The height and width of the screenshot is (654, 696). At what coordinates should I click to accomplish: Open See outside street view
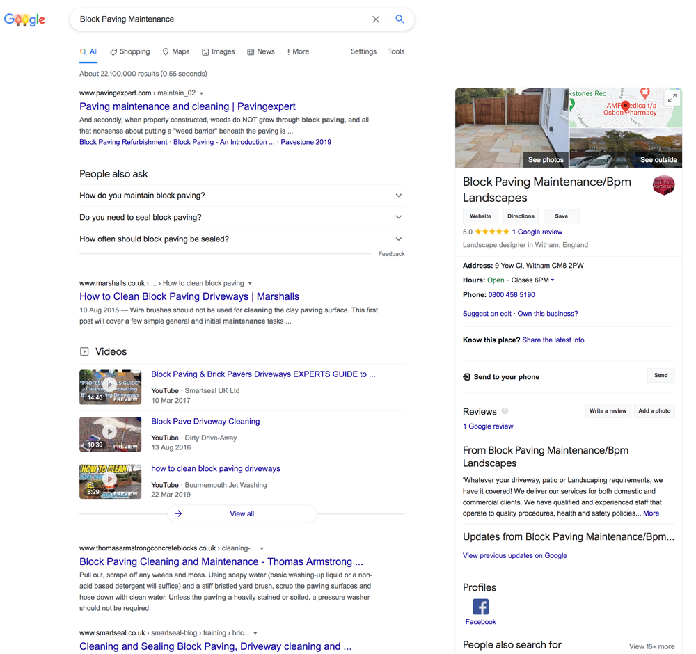click(x=626, y=148)
